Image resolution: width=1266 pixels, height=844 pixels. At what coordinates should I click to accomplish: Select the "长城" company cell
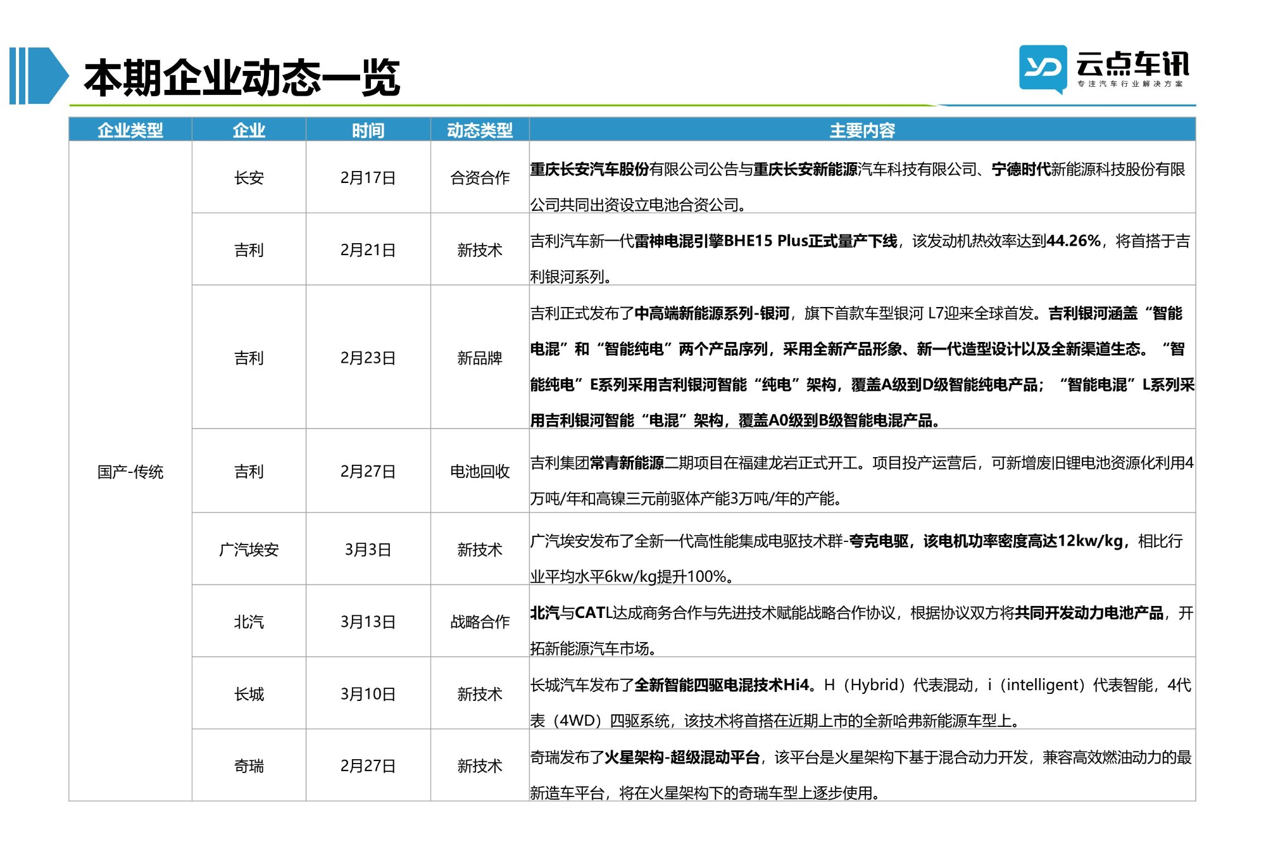pyautogui.click(x=249, y=694)
